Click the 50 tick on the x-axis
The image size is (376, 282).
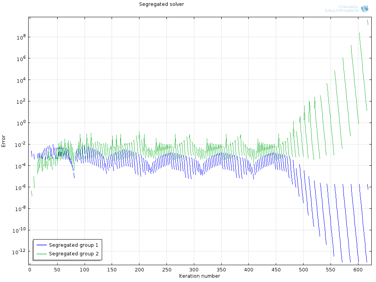pyautogui.click(x=57, y=270)
